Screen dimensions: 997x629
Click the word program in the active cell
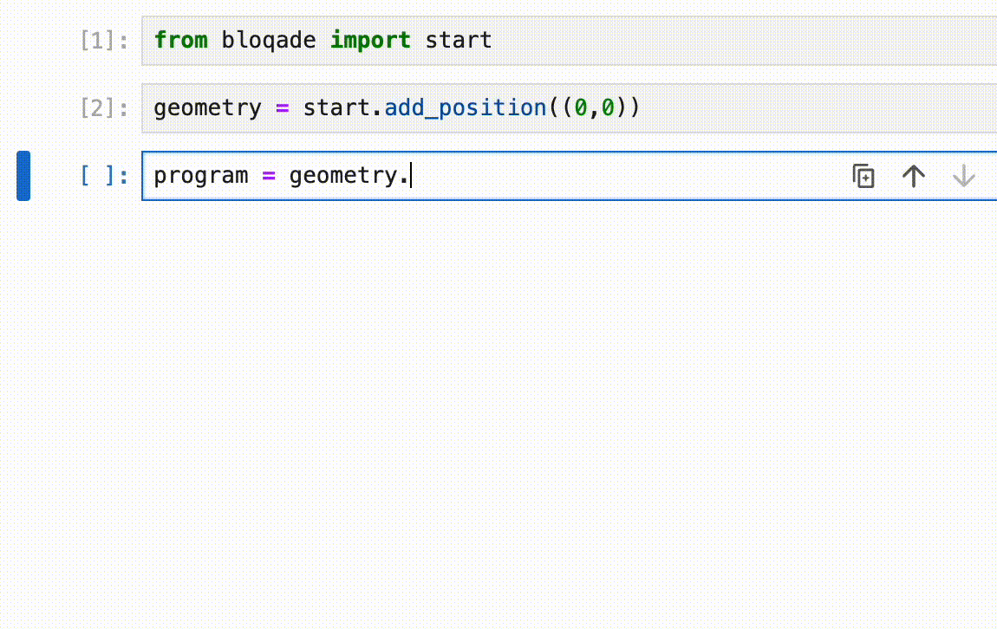(x=200, y=175)
